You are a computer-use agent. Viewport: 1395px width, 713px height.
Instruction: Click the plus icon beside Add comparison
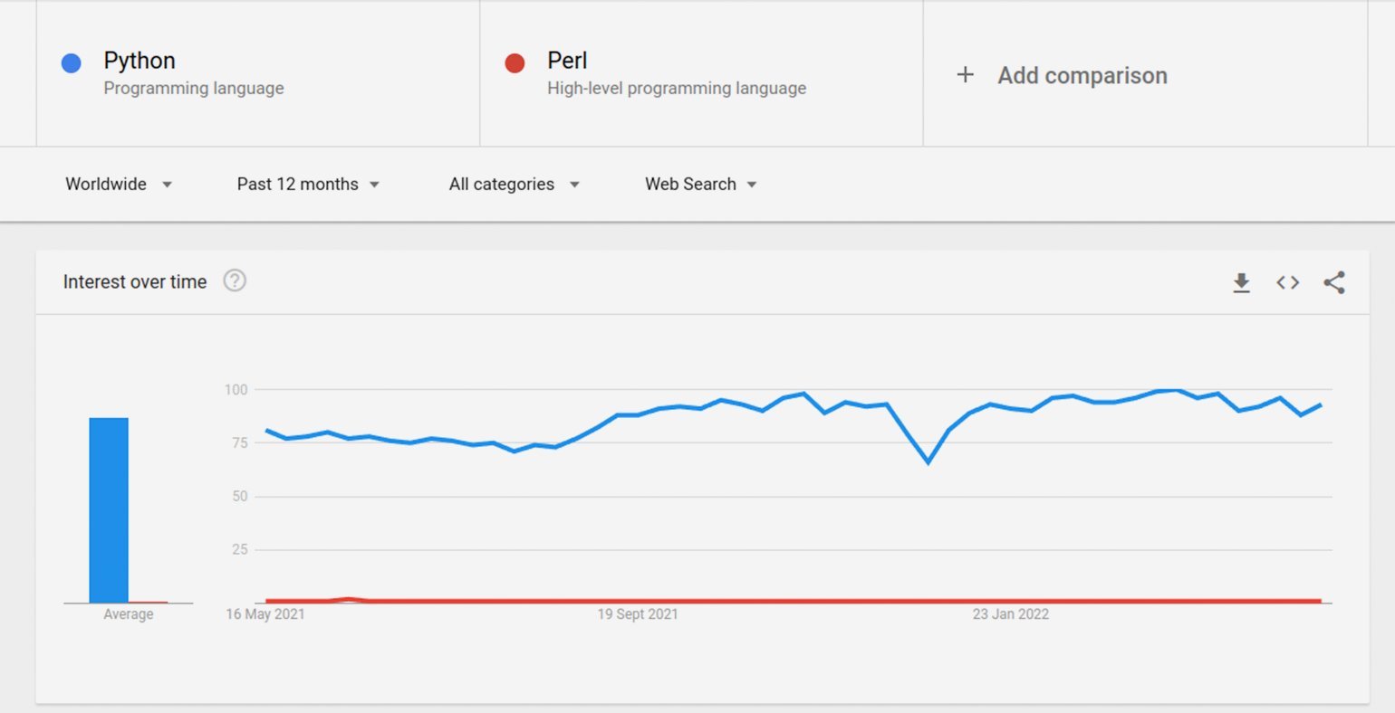pyautogui.click(x=966, y=74)
